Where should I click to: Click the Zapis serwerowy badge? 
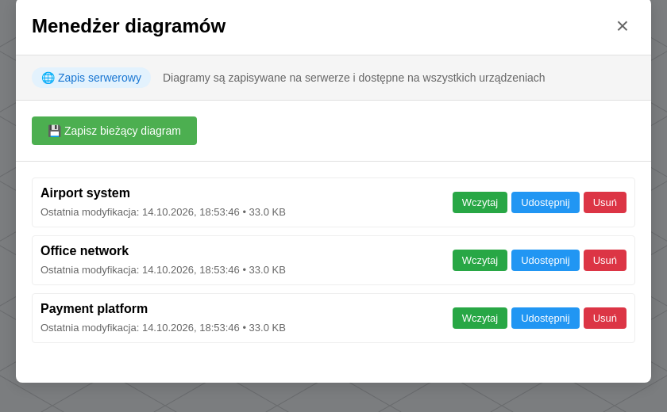pyautogui.click(x=91, y=78)
